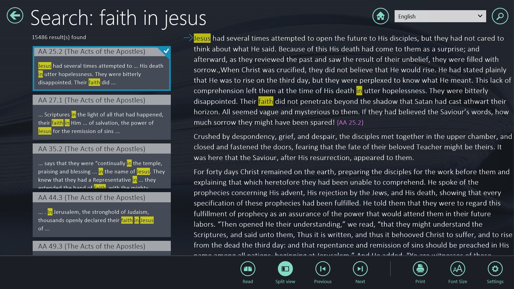Adjust text size via Font Size icon
This screenshot has height=289, width=514.
pyautogui.click(x=458, y=269)
